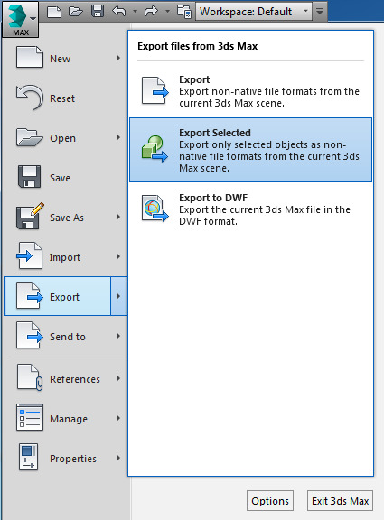Click the Save As floppy-with-pencil icon

pyautogui.click(x=30, y=216)
